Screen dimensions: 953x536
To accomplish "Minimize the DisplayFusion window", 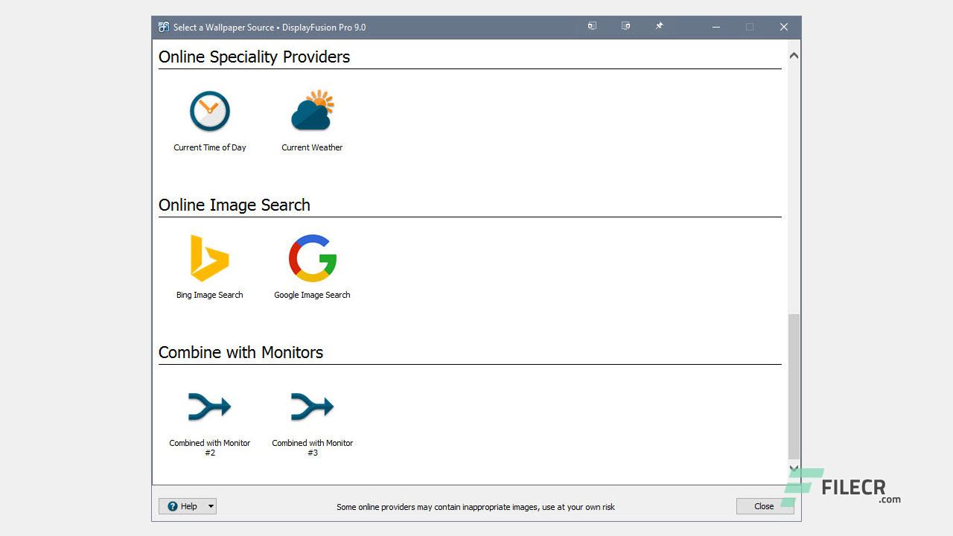I will pyautogui.click(x=716, y=28).
